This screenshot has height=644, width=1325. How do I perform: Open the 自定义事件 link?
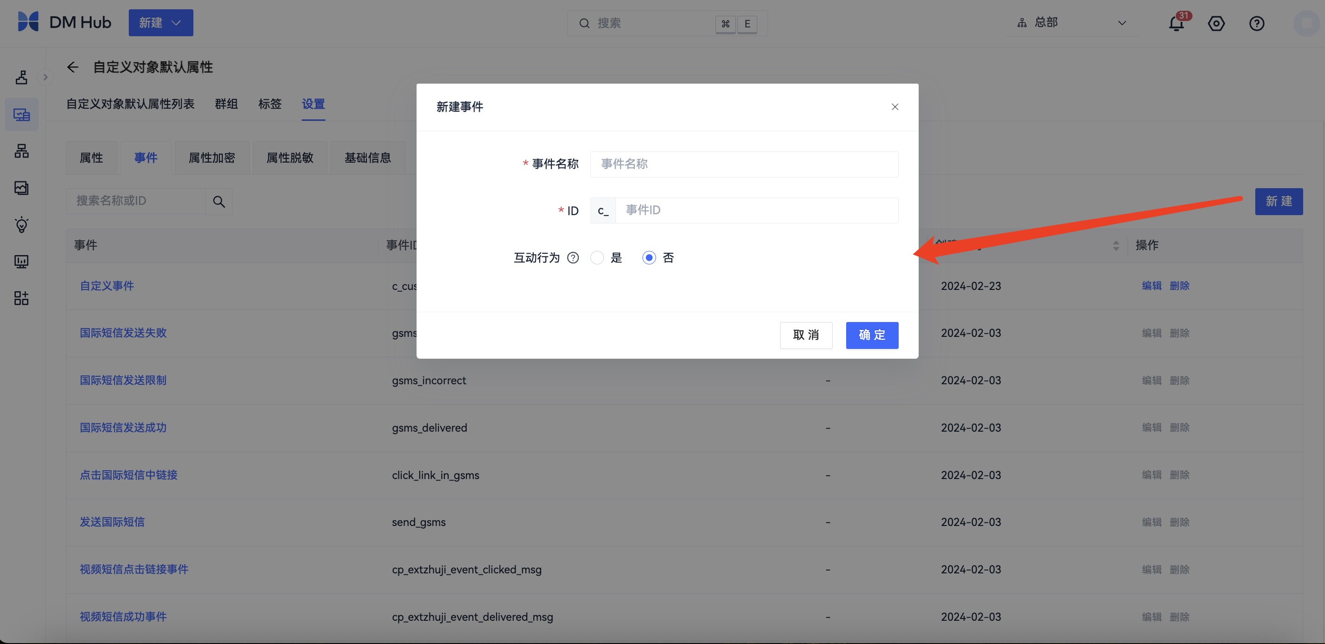(x=107, y=286)
